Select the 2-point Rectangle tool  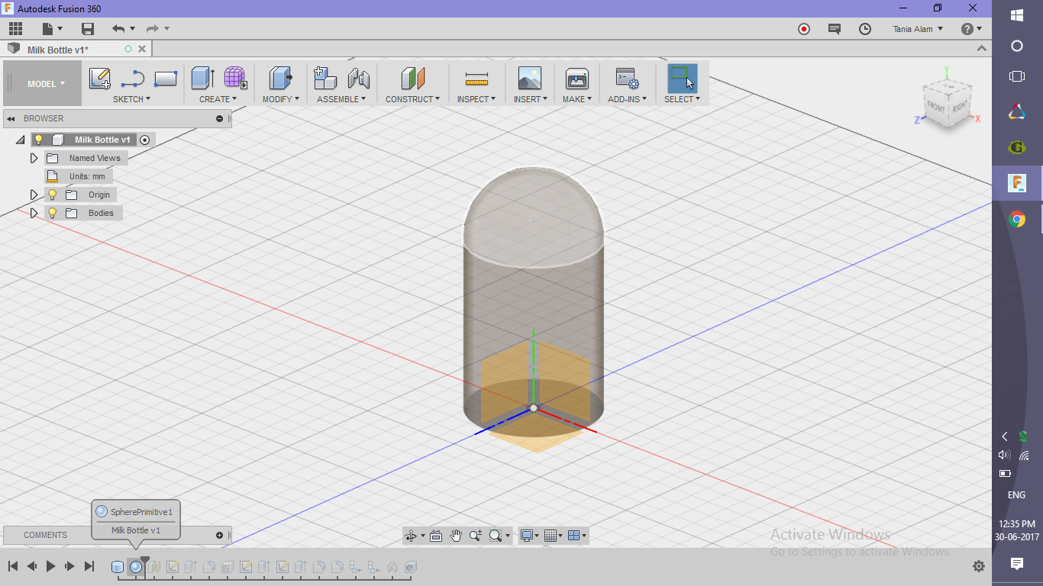[x=166, y=79]
